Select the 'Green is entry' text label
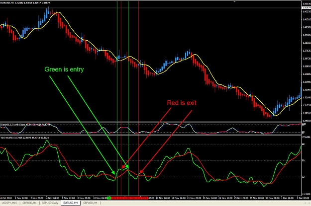Viewport: 311px width, 206px height. [x=64, y=69]
